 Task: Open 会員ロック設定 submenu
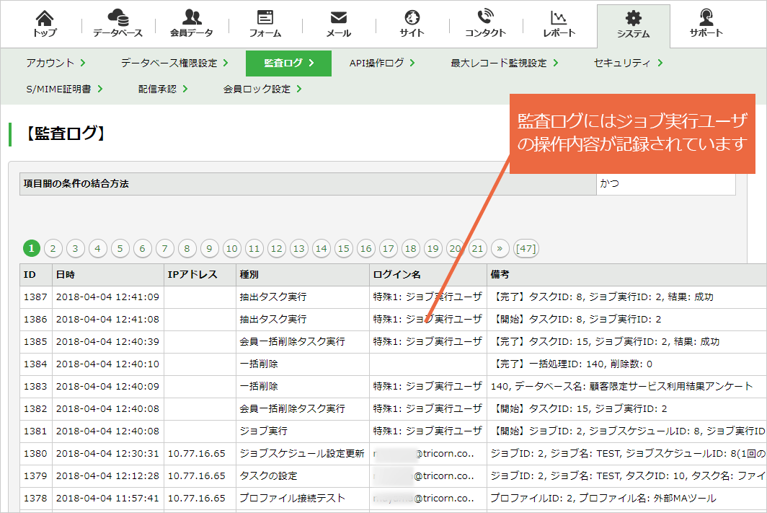262,89
